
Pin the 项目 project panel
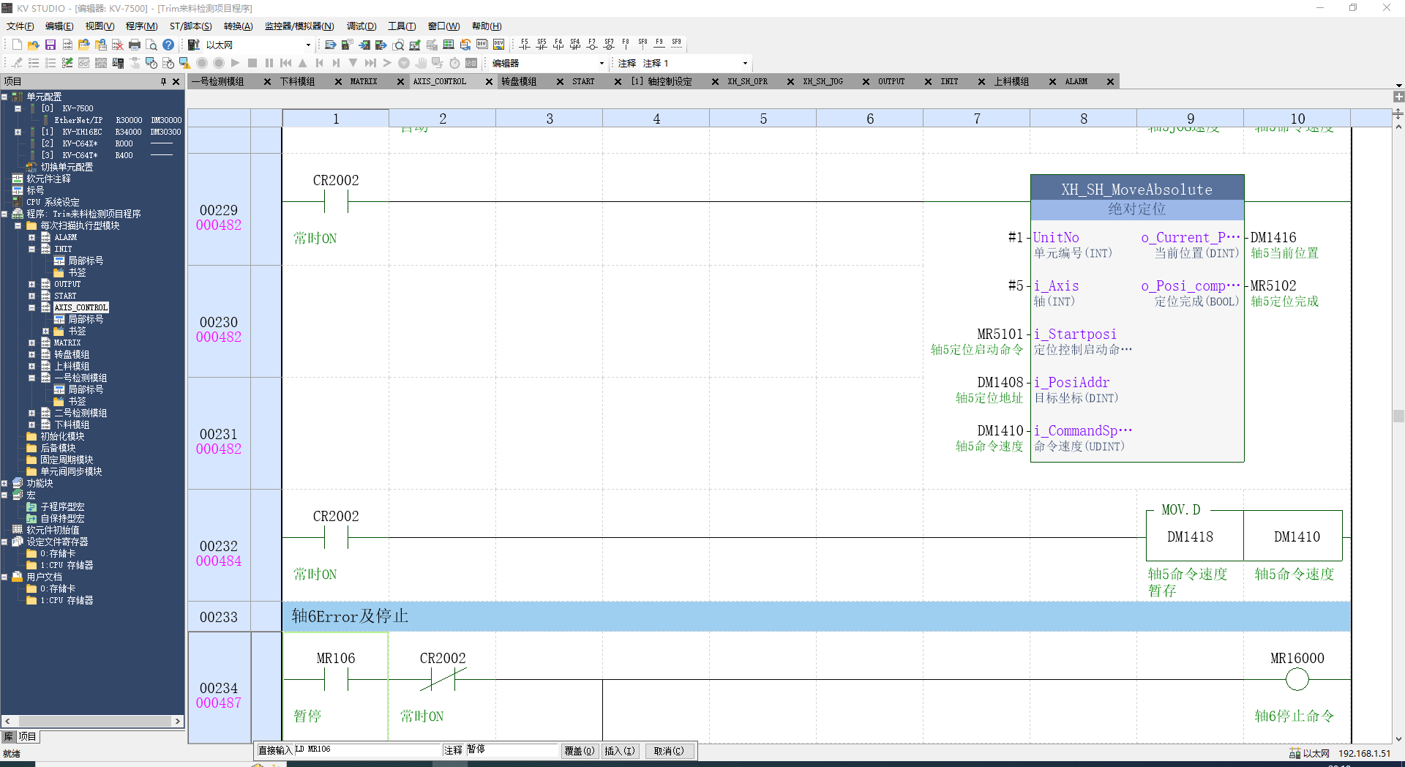tap(163, 81)
